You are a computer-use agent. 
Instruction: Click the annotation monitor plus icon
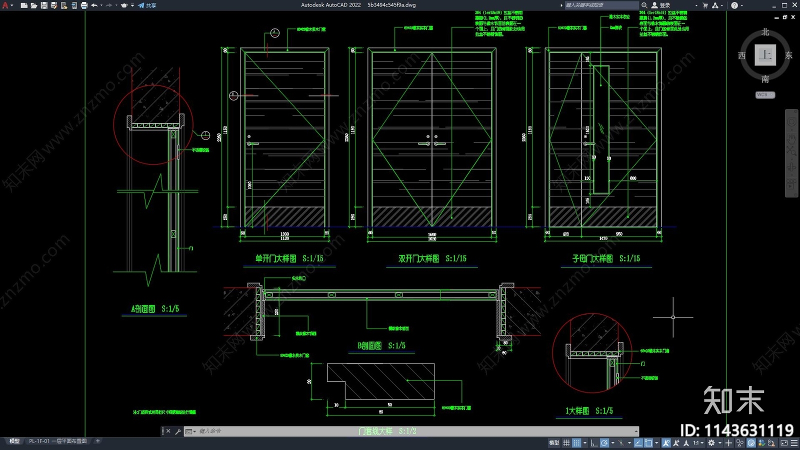point(728,442)
